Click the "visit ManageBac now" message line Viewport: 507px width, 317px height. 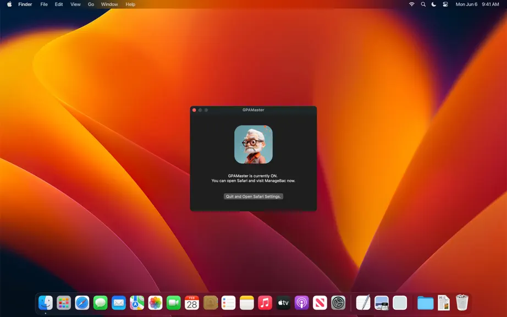[253, 181]
